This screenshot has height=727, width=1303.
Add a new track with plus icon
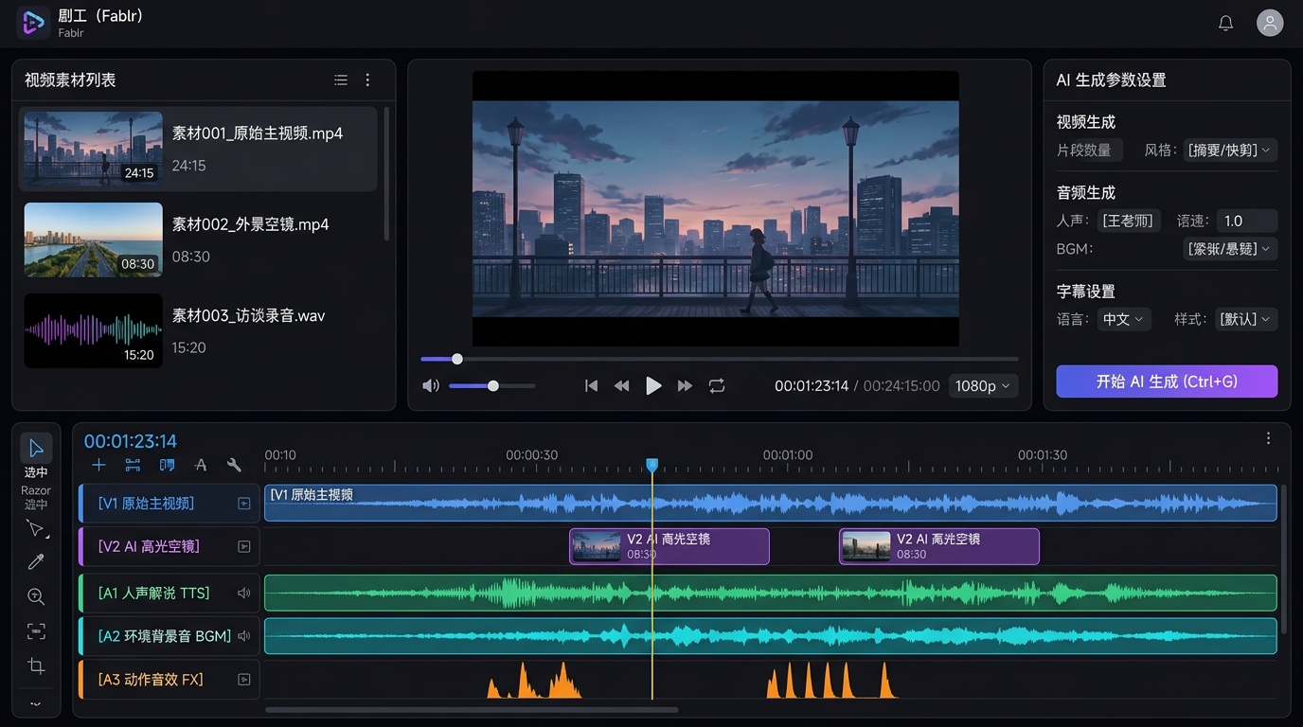(98, 465)
